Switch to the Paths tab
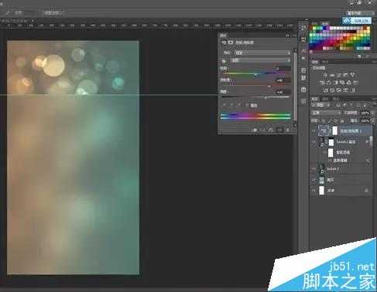Screen dimensions: 377x292 click(x=336, y=99)
